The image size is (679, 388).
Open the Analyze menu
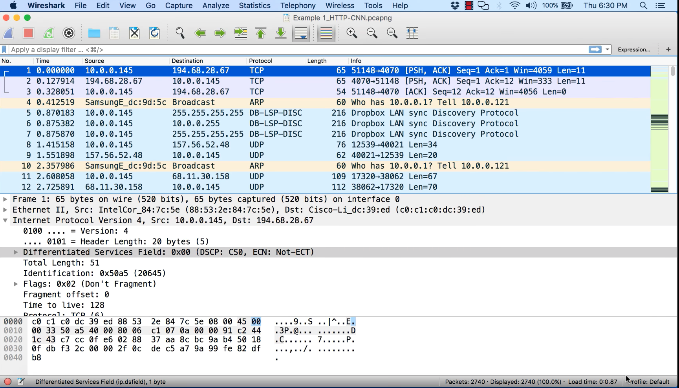click(216, 5)
